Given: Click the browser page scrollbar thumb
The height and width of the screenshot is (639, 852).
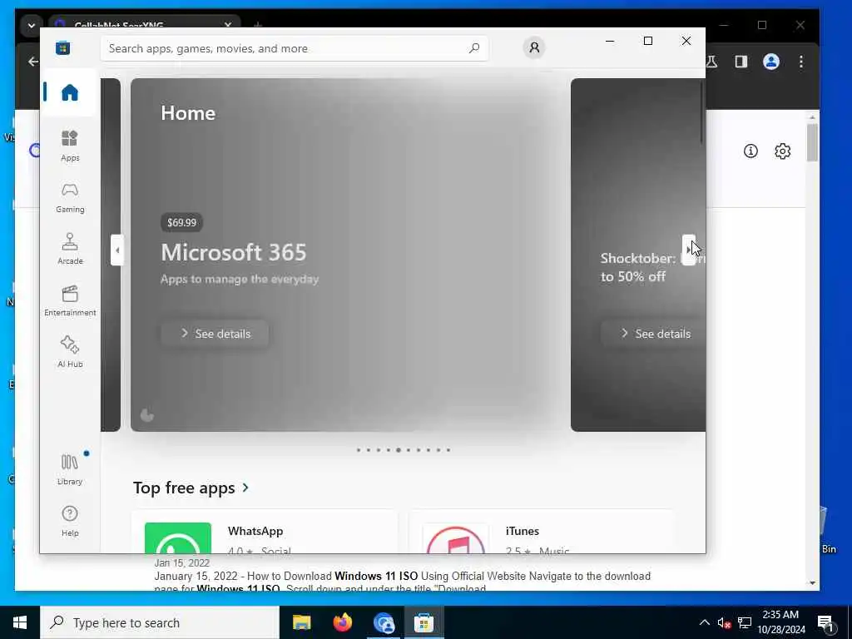Looking at the screenshot, I should point(812,142).
